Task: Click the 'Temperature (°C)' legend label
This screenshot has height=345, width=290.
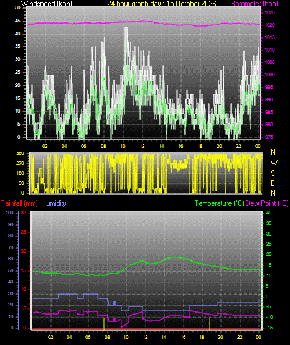Action: pos(219,203)
